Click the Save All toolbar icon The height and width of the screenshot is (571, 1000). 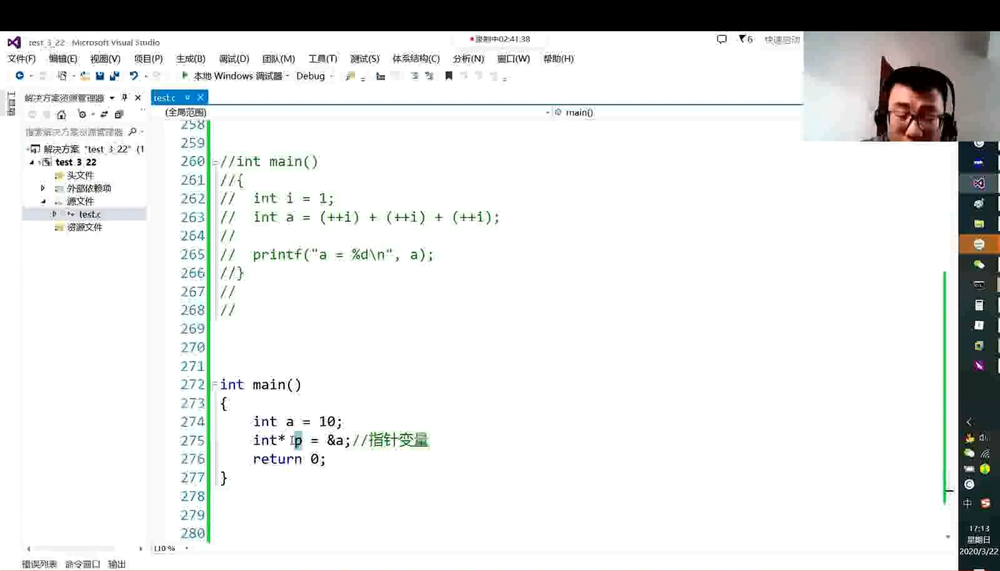click(114, 76)
